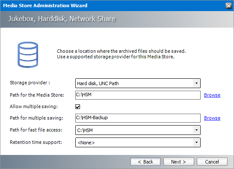
Task: Click the 'Media Store Administration Wizard' title
Action: [x=45, y=6]
